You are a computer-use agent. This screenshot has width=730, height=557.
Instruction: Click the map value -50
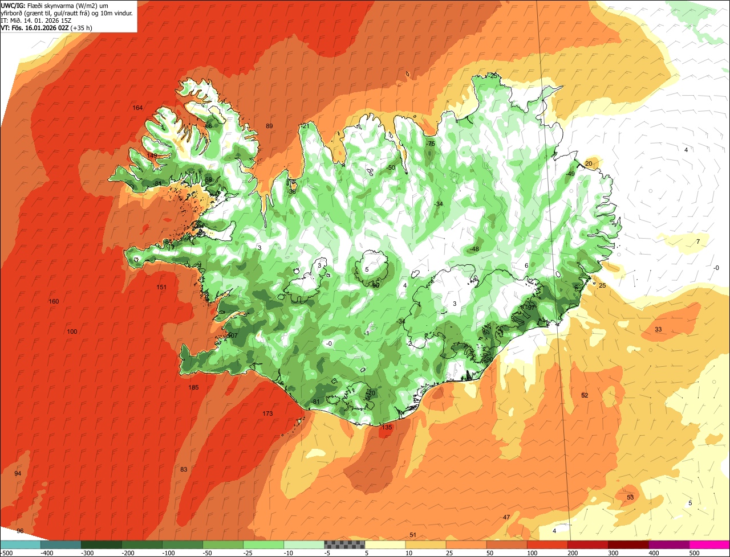click(391, 167)
